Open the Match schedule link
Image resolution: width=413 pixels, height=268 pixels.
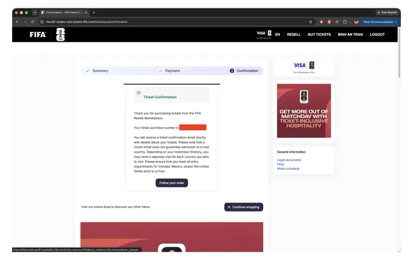[288, 169]
